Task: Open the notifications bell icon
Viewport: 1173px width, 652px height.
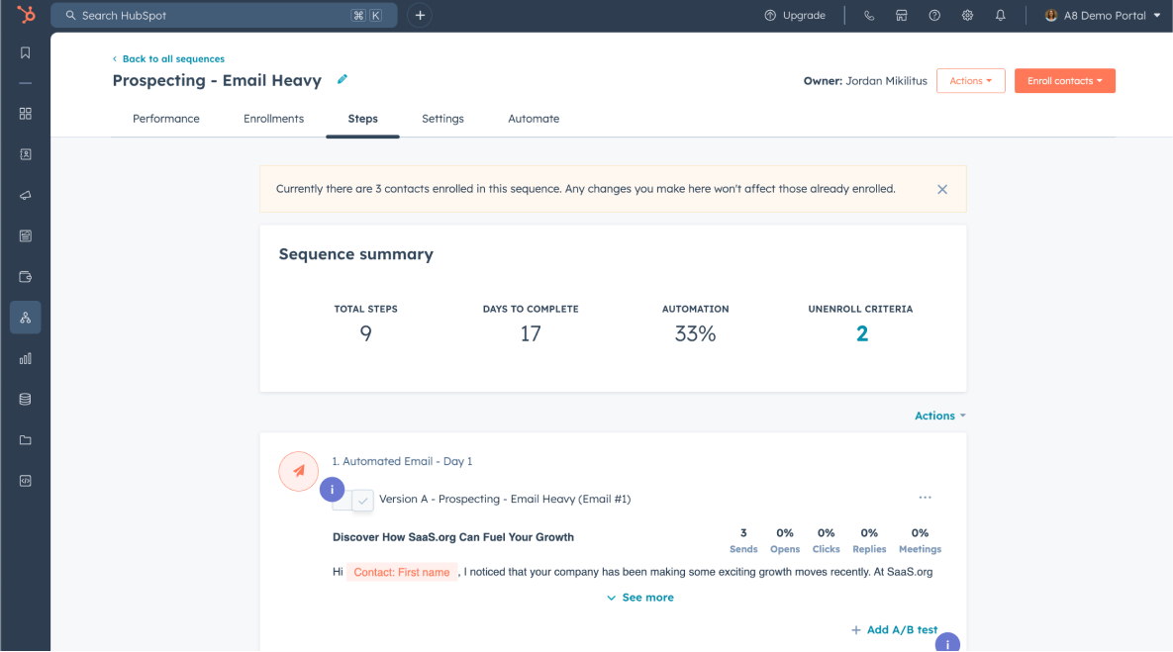Action: (x=1000, y=15)
